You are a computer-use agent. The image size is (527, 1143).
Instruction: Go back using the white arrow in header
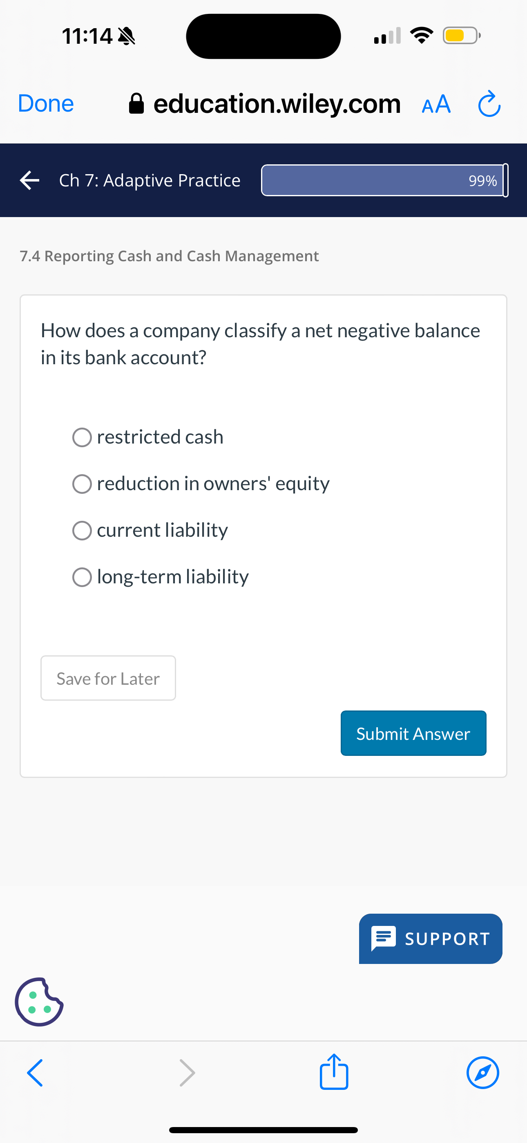coord(29,180)
